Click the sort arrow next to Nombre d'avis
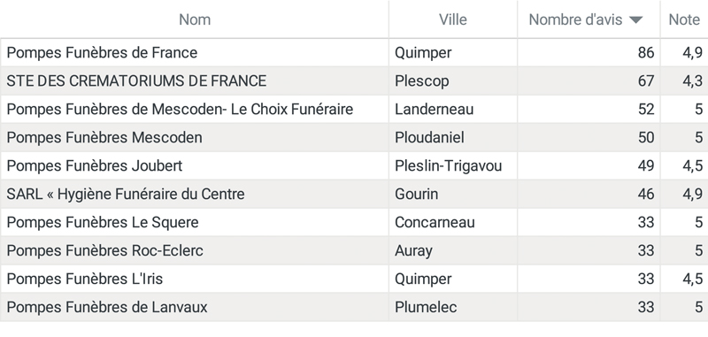This screenshot has height=337, width=708. [x=635, y=19]
